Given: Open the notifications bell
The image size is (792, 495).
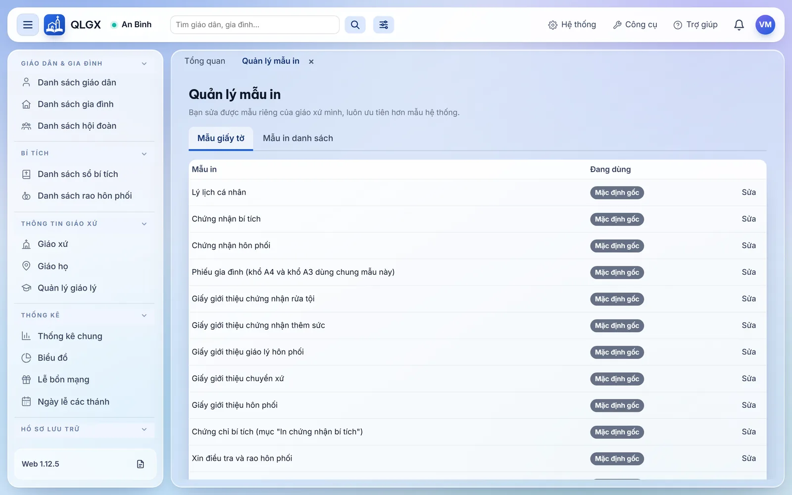Looking at the screenshot, I should 739,25.
